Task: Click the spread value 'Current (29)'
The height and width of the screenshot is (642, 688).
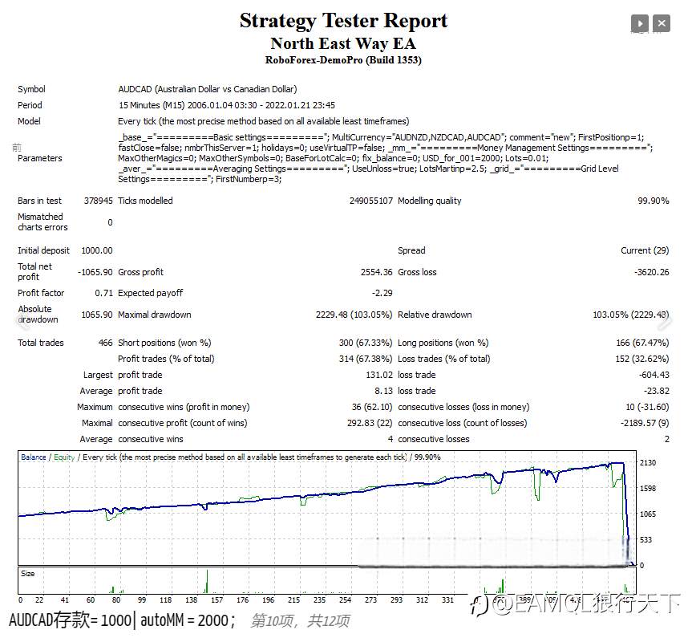Action: coord(645,250)
